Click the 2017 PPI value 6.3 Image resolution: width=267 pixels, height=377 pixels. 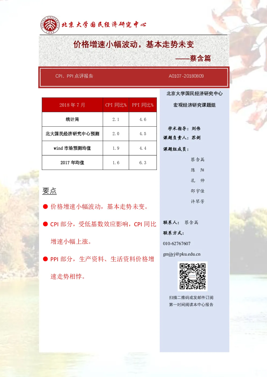pyautogui.click(x=143, y=163)
